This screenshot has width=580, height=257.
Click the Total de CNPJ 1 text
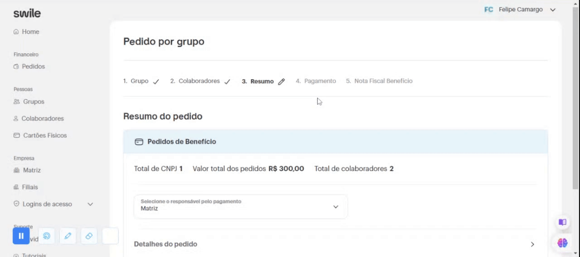159,169
